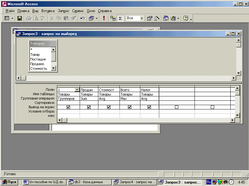Click criteria cell under Налог column

pyautogui.click(x=149, y=111)
